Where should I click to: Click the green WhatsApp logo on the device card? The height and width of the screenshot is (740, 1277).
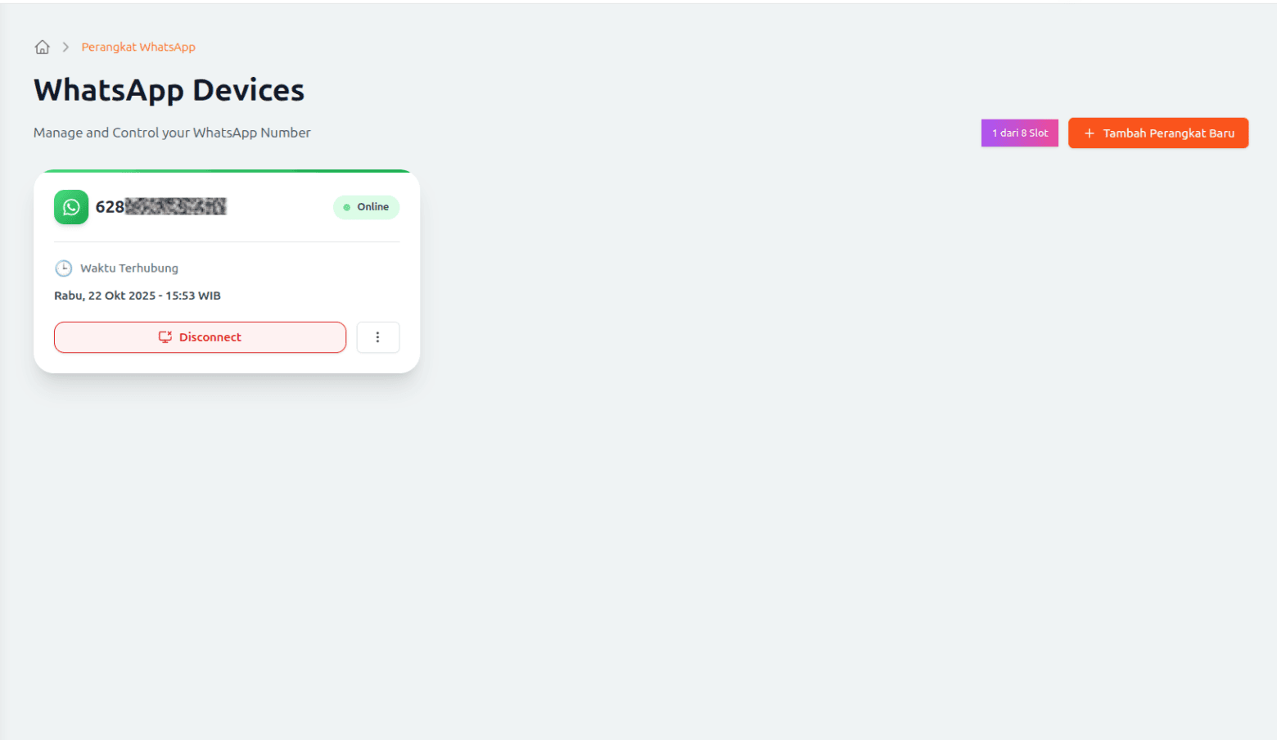[x=71, y=207]
